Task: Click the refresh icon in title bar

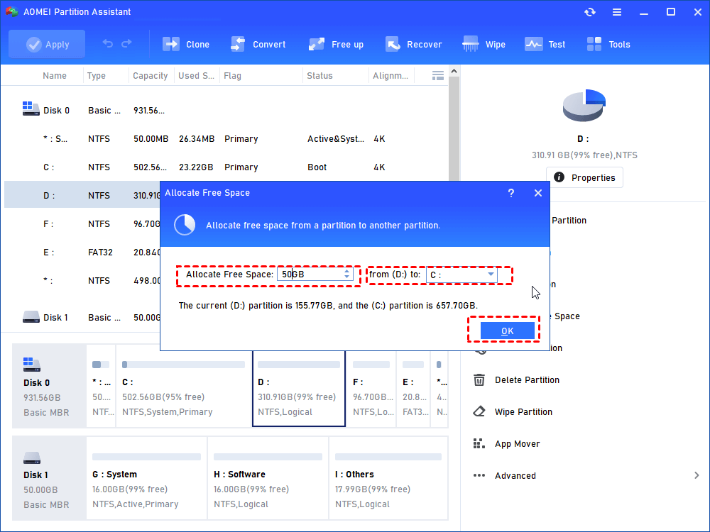Action: tap(590, 12)
